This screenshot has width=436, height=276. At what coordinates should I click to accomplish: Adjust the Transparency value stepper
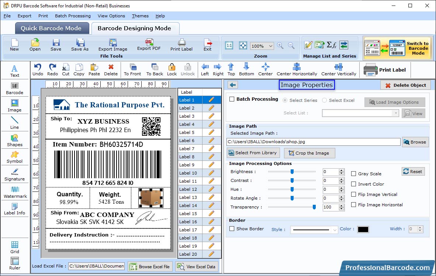[342, 207]
